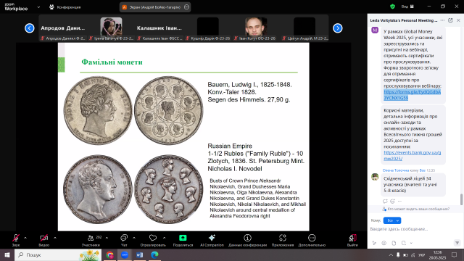Image resolution: width=464 pixels, height=261 pixels.
Task: Click chat panel scrollbar
Action: pos(461,199)
